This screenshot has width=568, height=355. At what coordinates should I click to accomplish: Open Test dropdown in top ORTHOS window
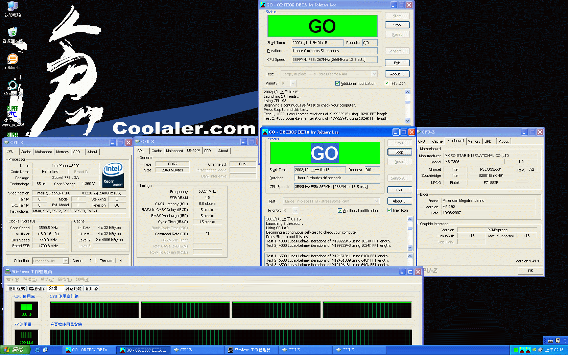[374, 74]
